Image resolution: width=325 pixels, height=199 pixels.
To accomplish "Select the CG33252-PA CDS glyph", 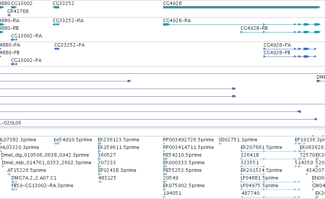I will click(57, 49).
